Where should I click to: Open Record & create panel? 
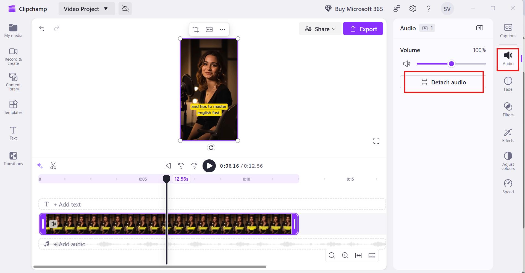[x=13, y=57]
